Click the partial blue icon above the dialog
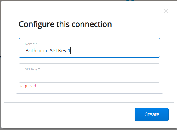 coord(128,1)
